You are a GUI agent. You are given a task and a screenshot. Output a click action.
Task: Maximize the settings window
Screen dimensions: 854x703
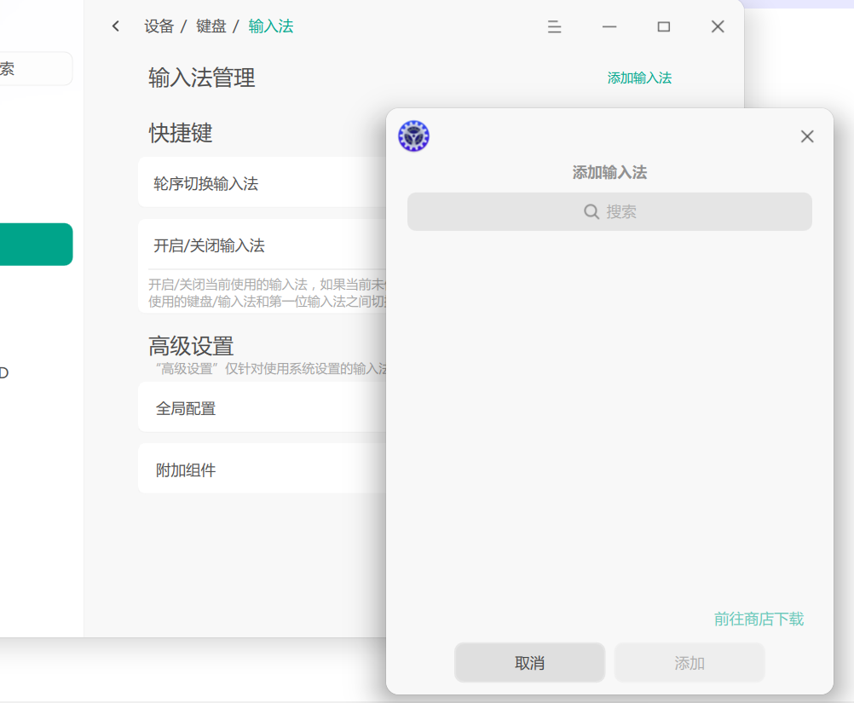click(663, 26)
